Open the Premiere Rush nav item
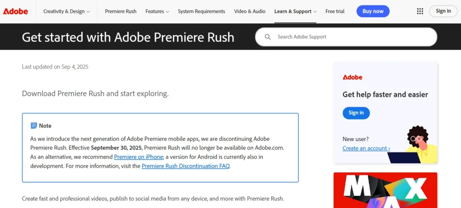461x208 pixels. point(121,11)
